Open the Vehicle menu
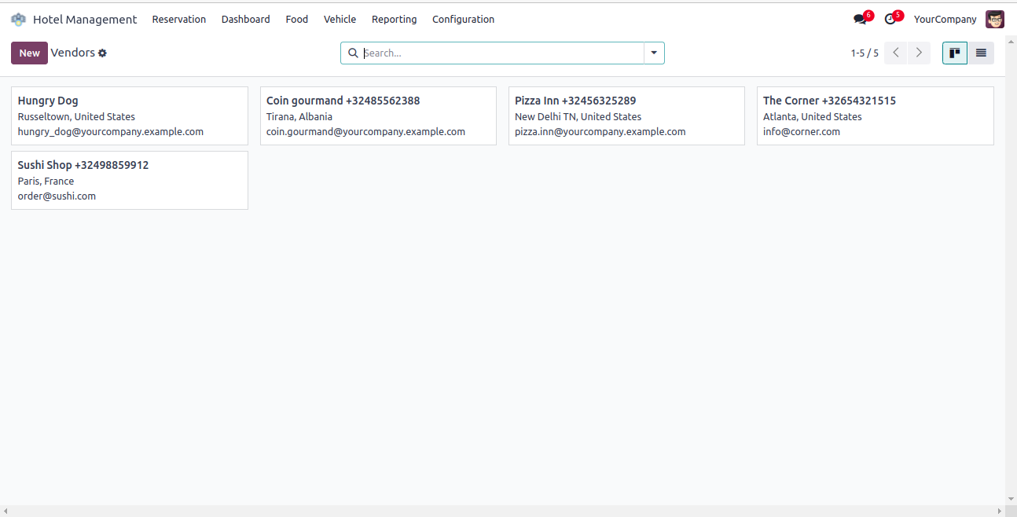The image size is (1017, 517). pos(340,19)
